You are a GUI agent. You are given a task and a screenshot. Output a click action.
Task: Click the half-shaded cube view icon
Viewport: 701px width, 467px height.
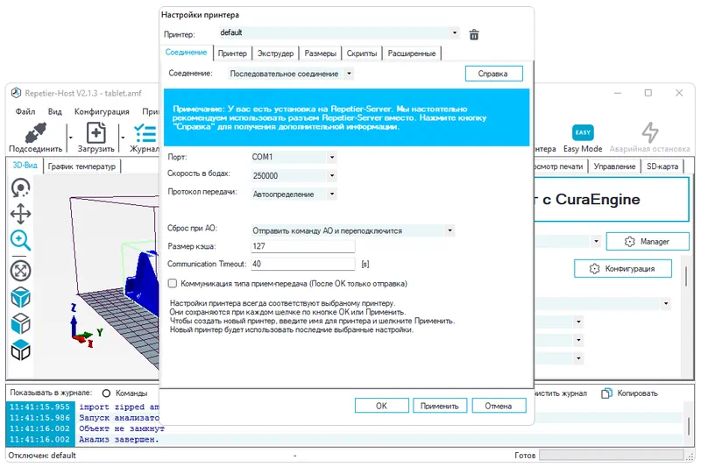tap(20, 323)
